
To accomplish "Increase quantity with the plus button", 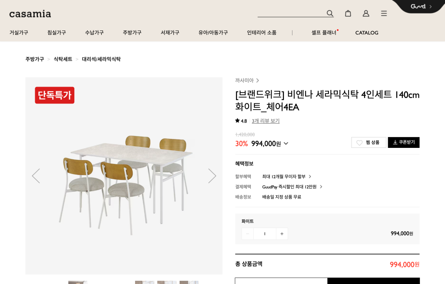I will point(282,234).
